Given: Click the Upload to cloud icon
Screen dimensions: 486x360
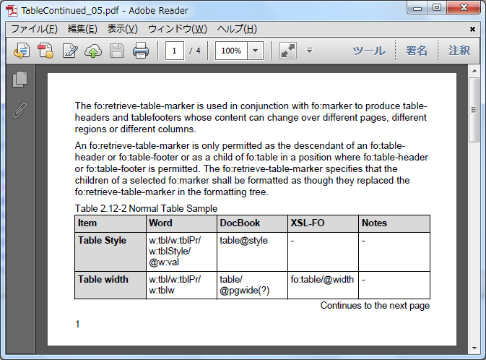Looking at the screenshot, I should coord(93,51).
